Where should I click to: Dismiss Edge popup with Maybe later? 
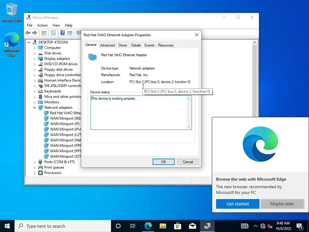pos(282,204)
